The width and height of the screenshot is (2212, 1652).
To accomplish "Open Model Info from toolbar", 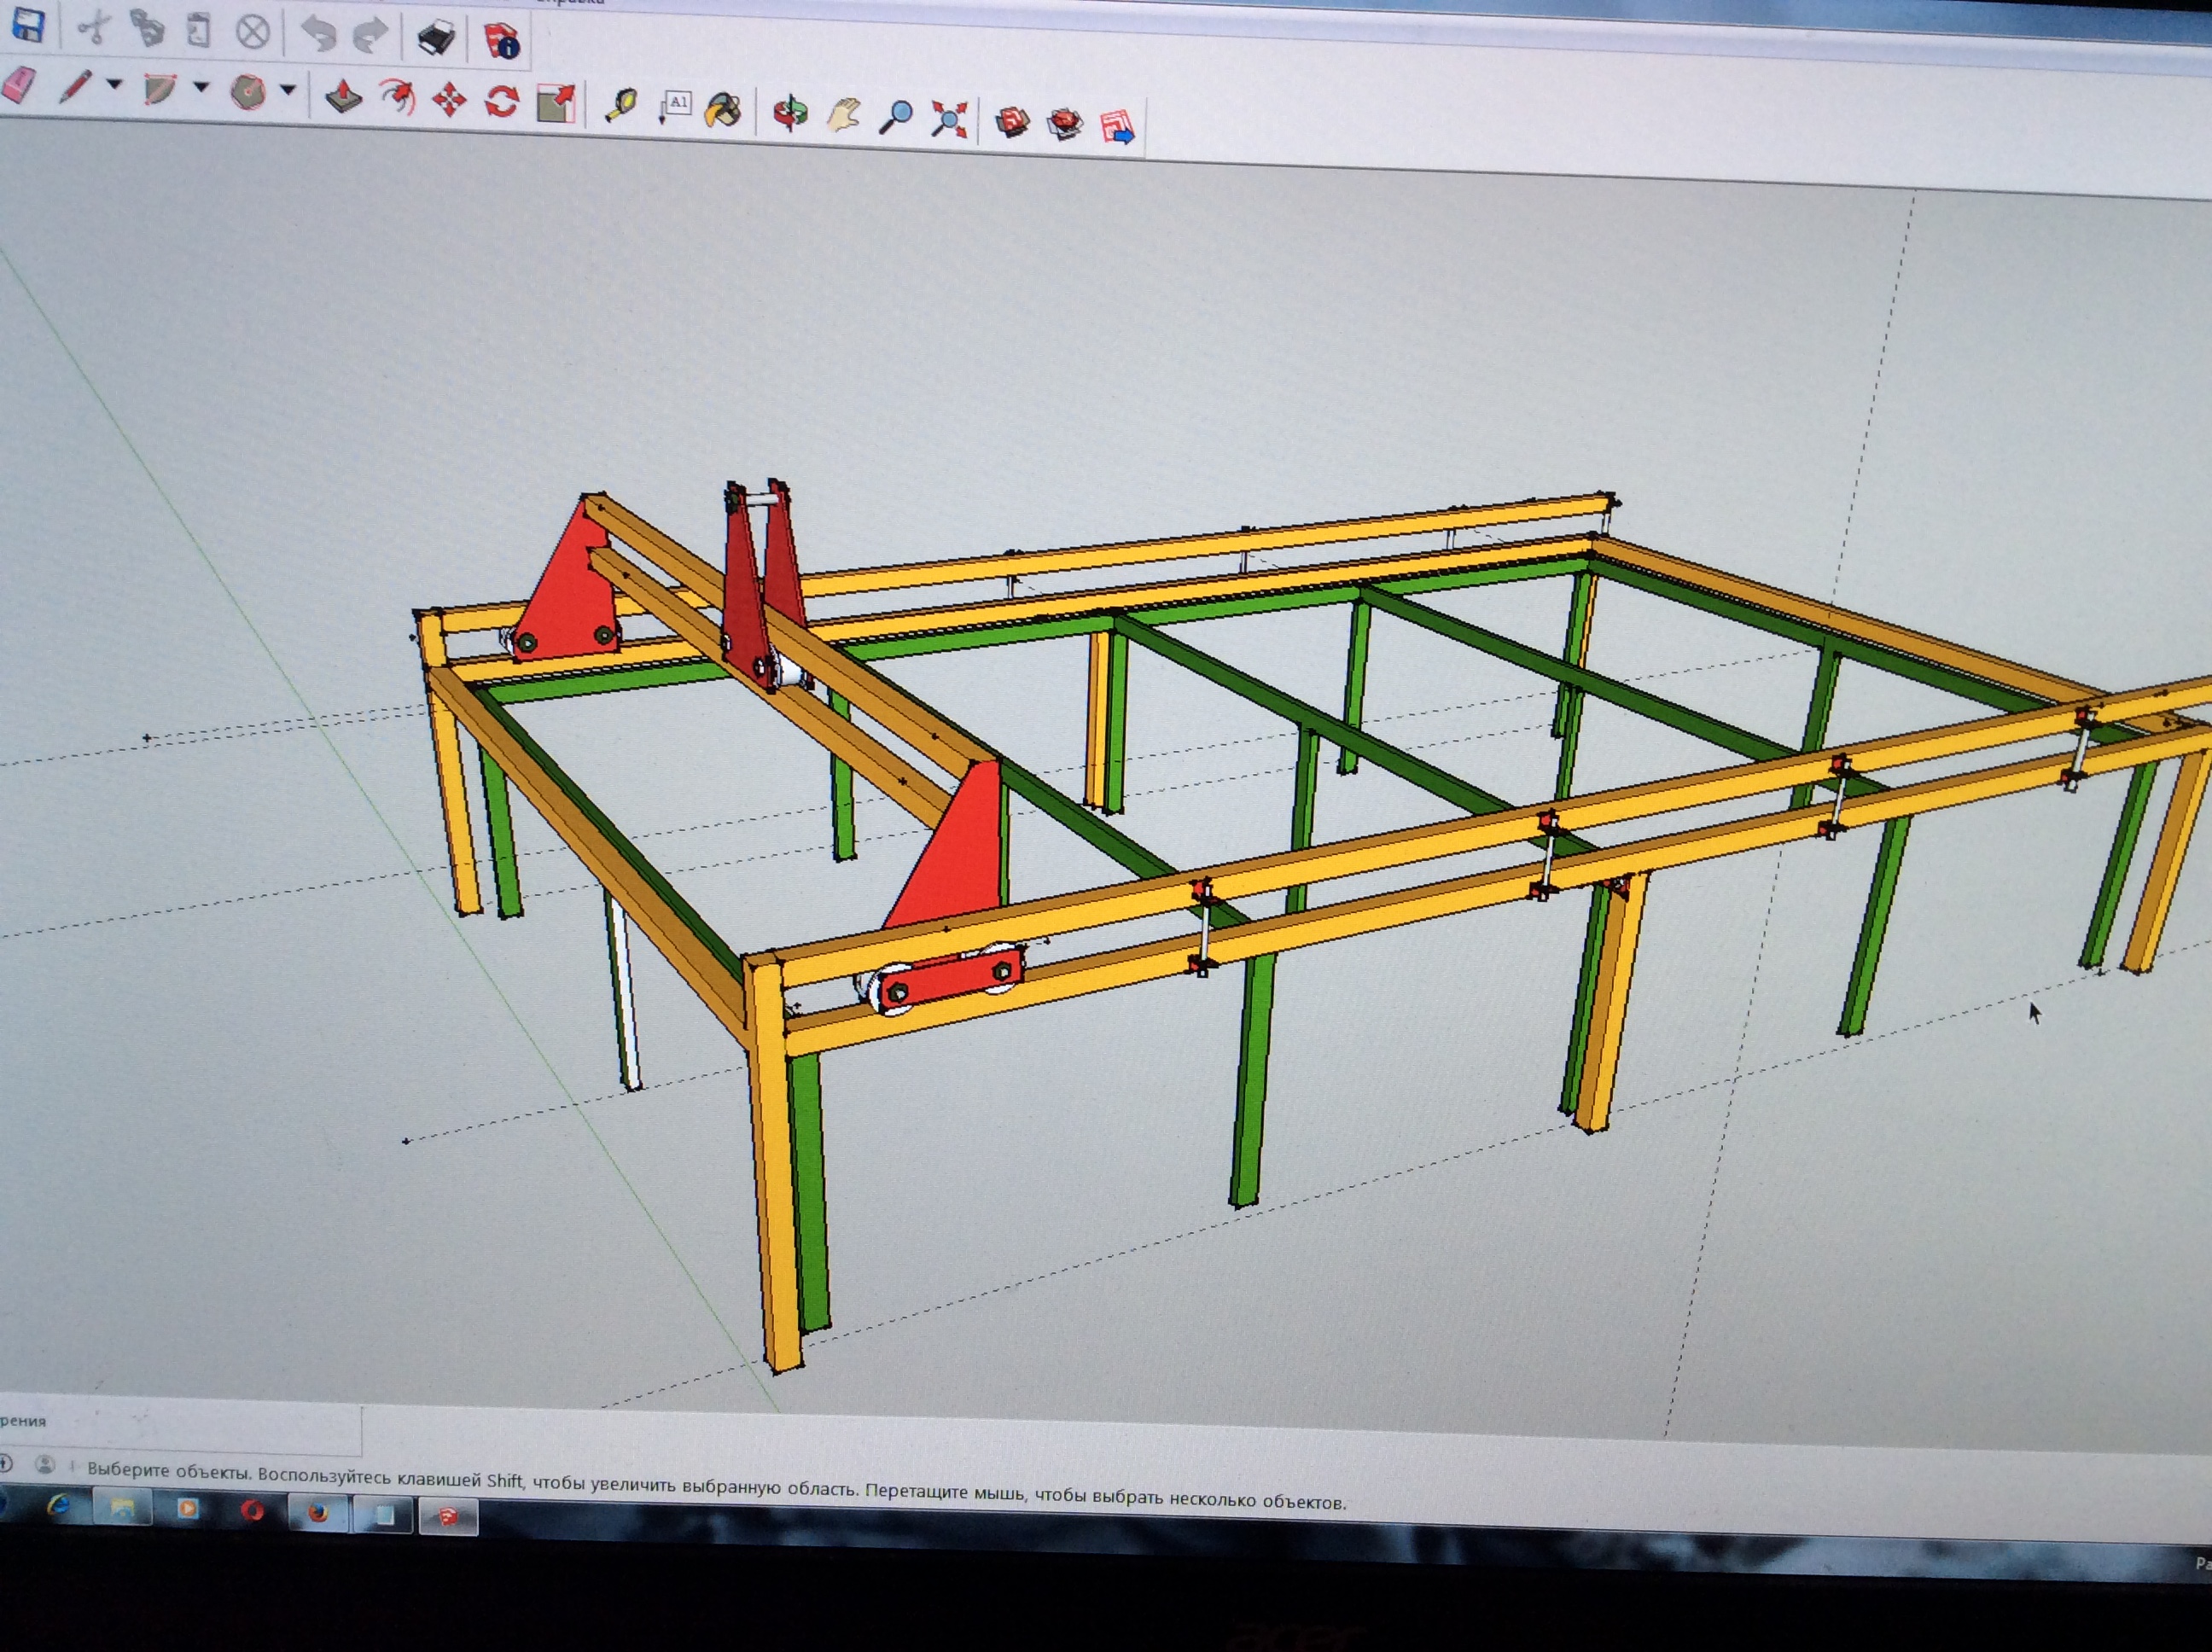I will click(502, 41).
